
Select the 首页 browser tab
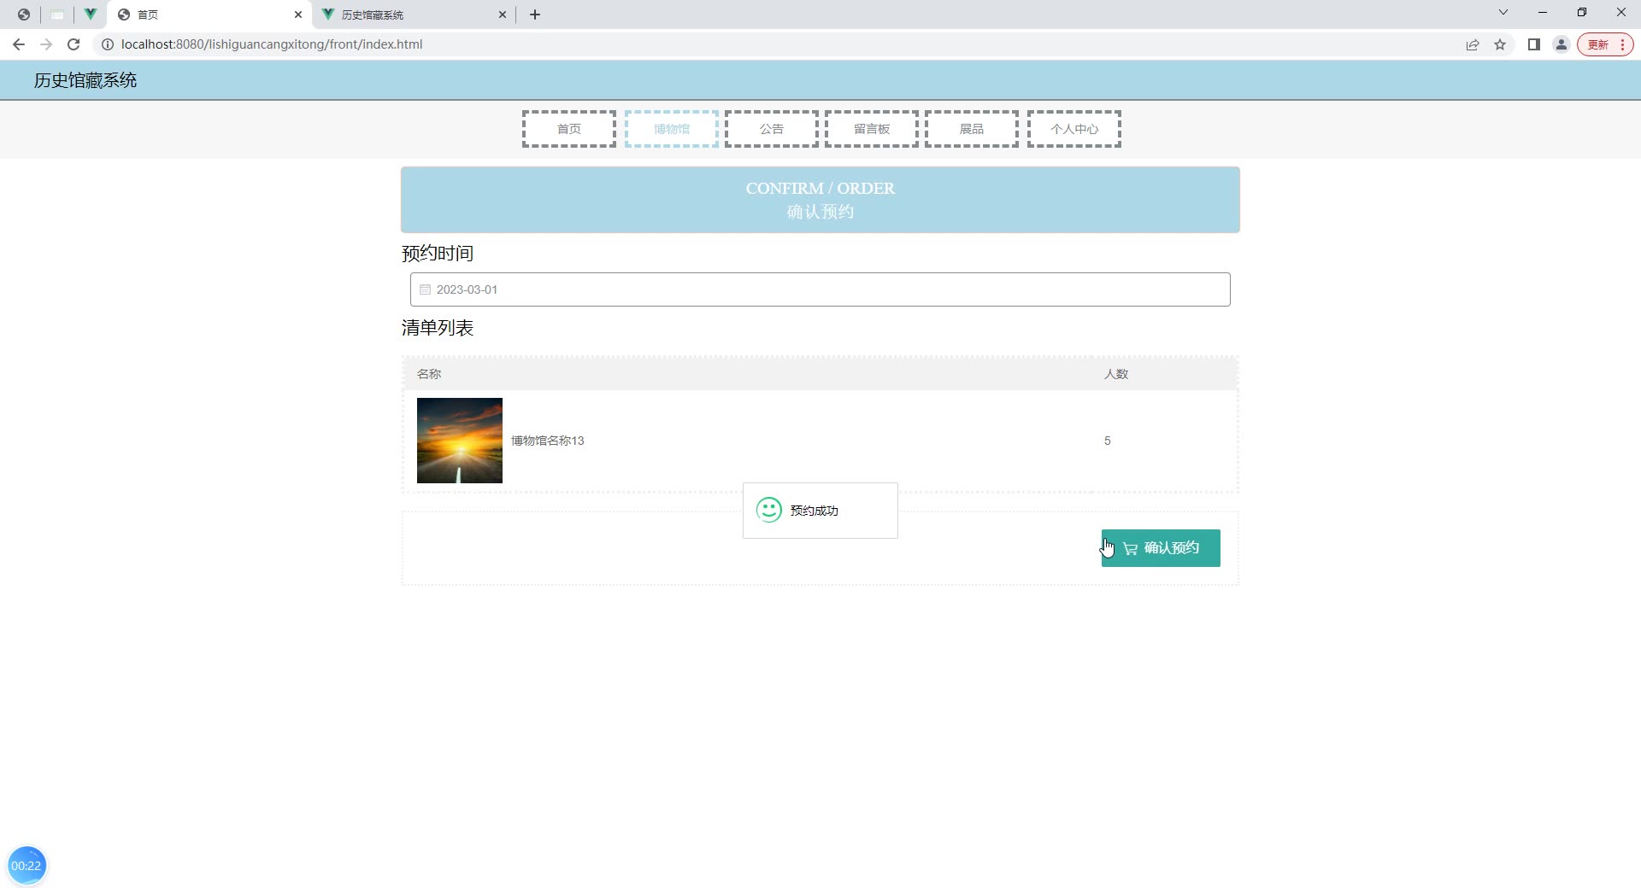pos(209,15)
